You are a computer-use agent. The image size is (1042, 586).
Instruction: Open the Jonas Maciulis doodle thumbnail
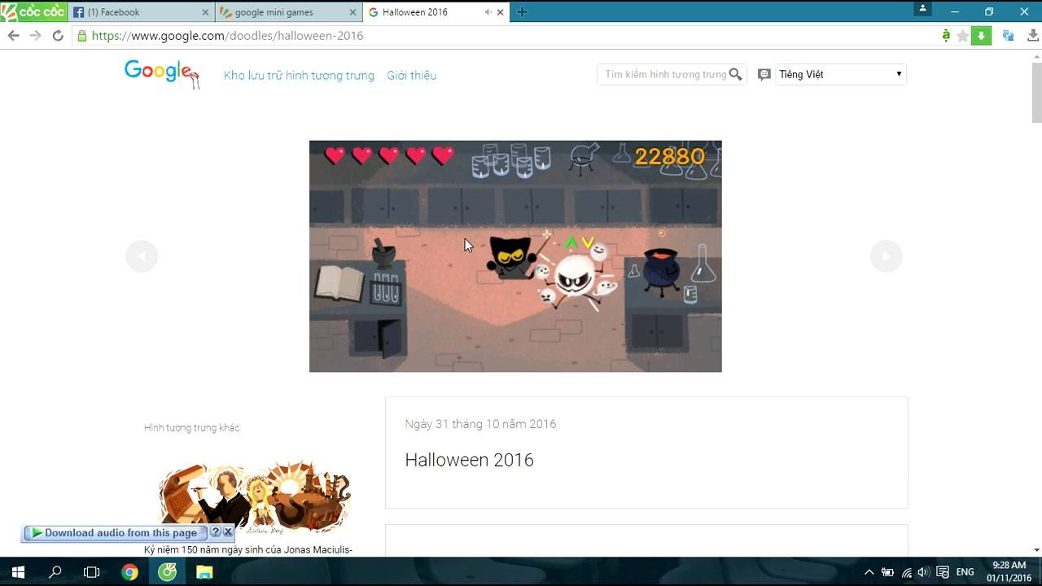click(x=255, y=497)
